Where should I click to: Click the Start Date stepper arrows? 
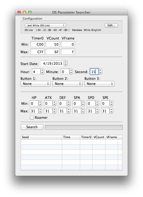(66, 63)
